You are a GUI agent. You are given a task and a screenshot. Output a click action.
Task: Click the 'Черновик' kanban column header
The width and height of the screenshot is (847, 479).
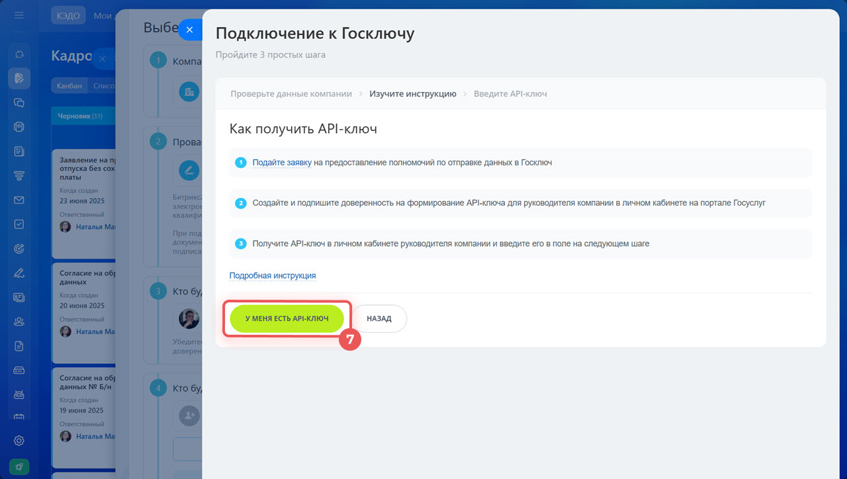(x=83, y=116)
